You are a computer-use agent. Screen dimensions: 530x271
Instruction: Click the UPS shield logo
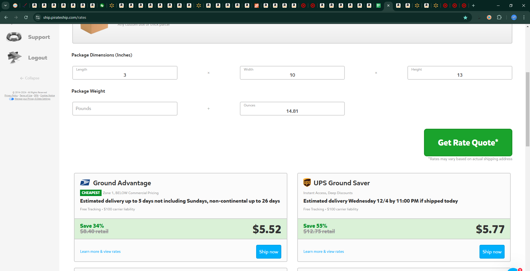pyautogui.click(x=307, y=183)
